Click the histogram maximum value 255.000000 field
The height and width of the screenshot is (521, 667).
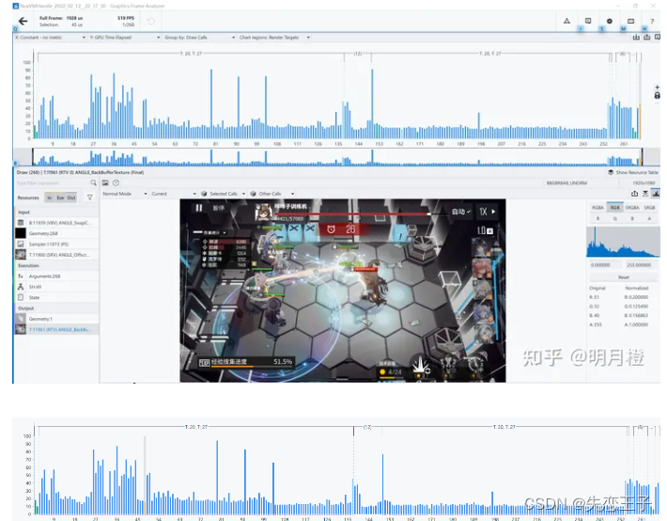tap(641, 265)
